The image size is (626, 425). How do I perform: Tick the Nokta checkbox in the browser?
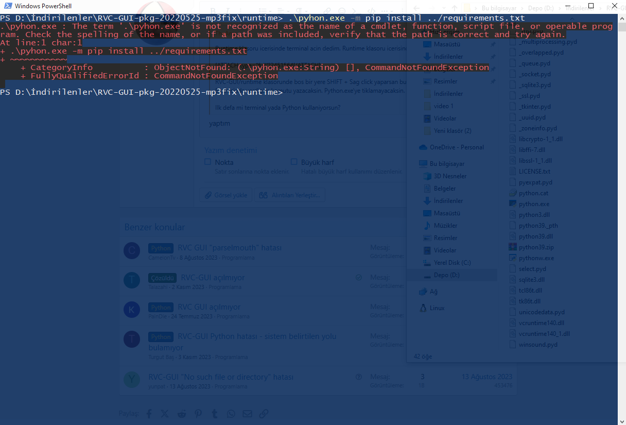(x=208, y=162)
